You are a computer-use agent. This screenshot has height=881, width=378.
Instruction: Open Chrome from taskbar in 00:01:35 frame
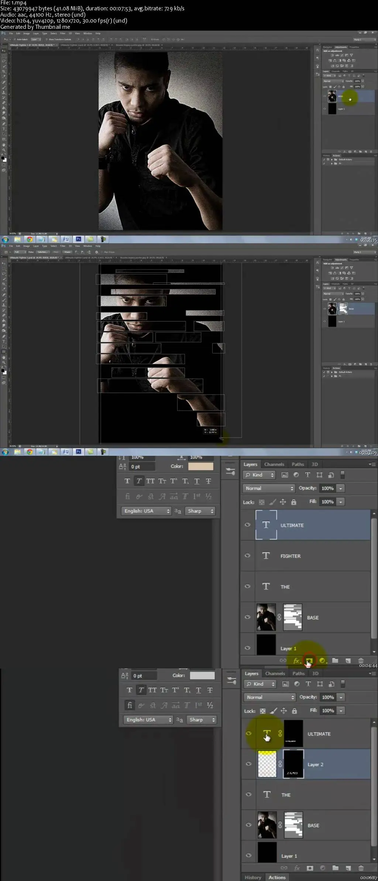point(30,239)
